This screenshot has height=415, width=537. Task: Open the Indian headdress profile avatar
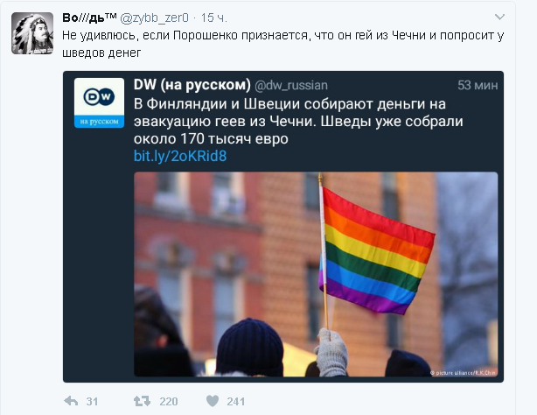32,33
